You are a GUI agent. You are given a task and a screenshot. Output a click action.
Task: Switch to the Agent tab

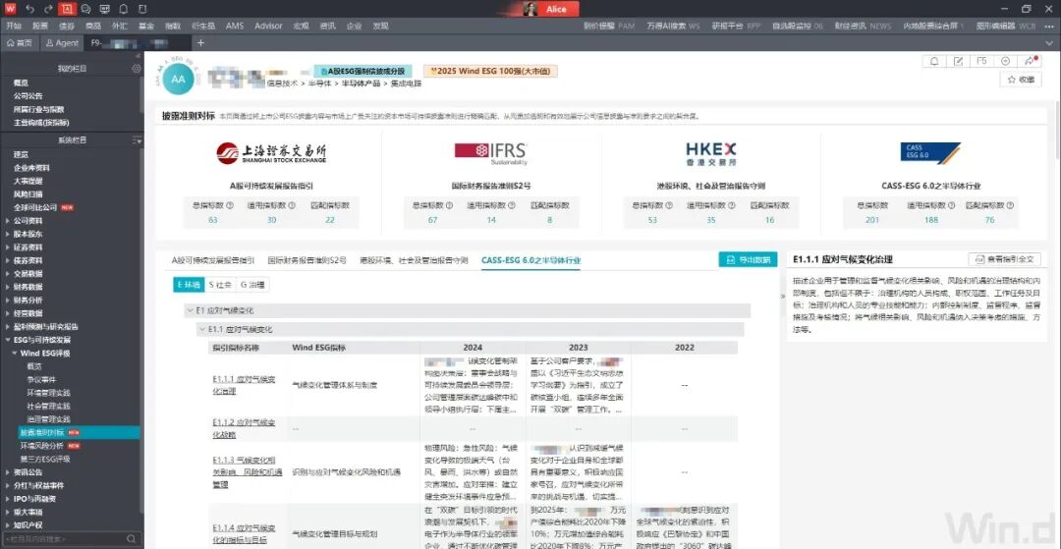(62, 42)
